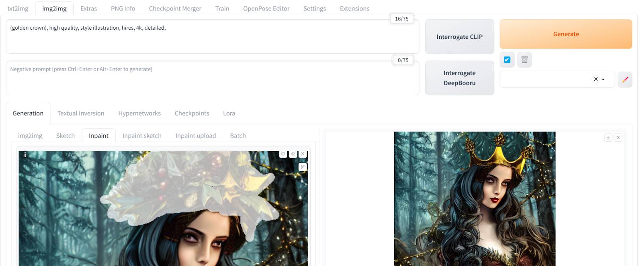
Task: Open the Checkpoint Merger tab
Action: coord(175,8)
